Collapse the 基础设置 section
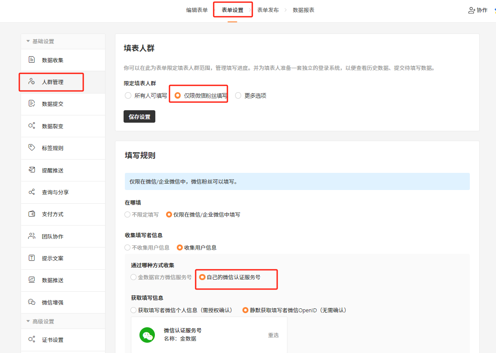The height and width of the screenshot is (353, 496). (x=28, y=41)
